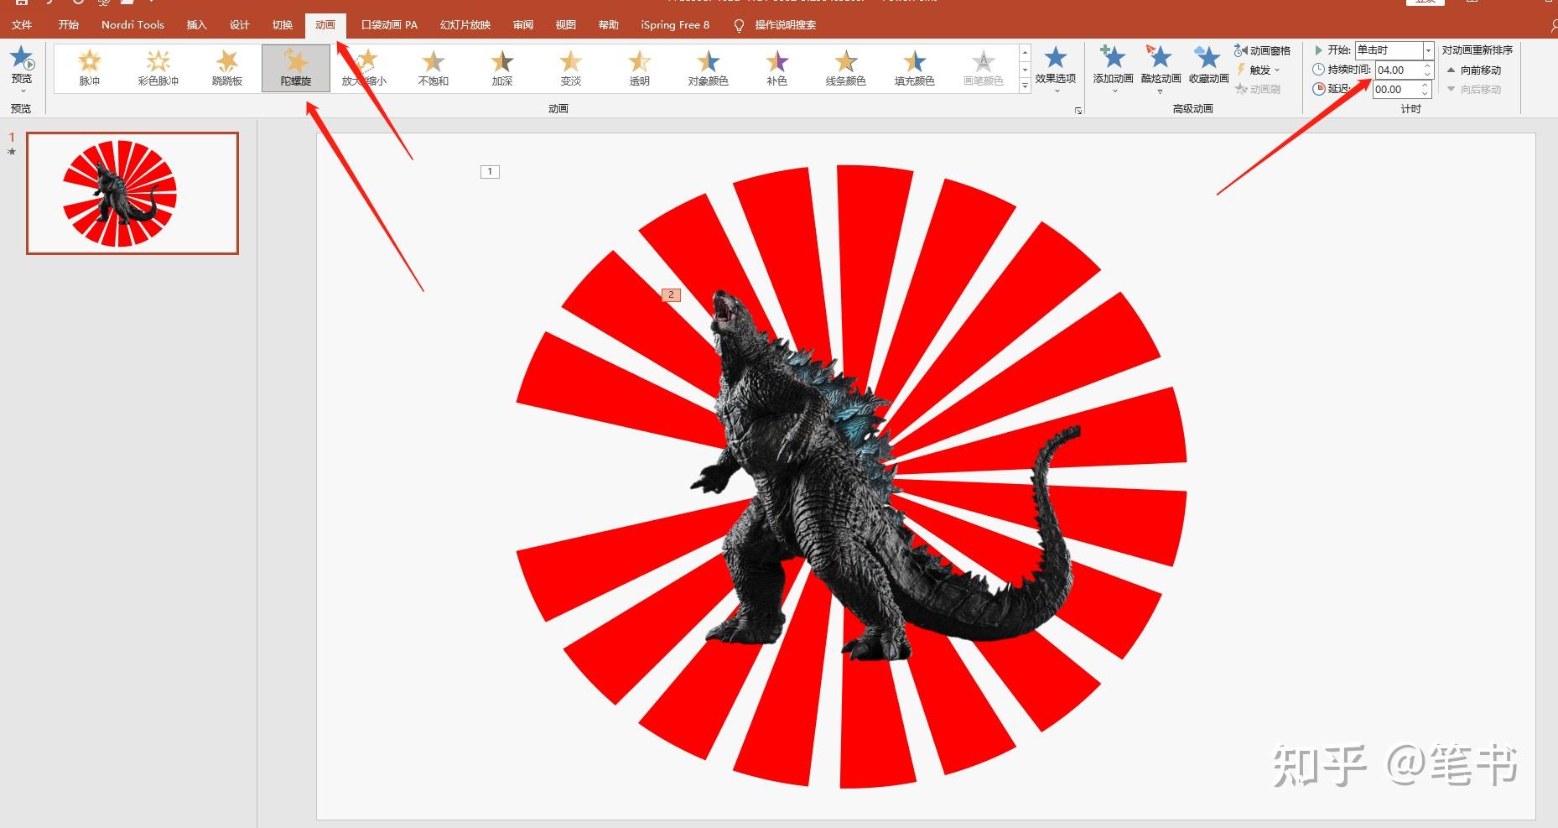Click animation marker 2 on the slide
The height and width of the screenshot is (828, 1558).
pyautogui.click(x=671, y=295)
